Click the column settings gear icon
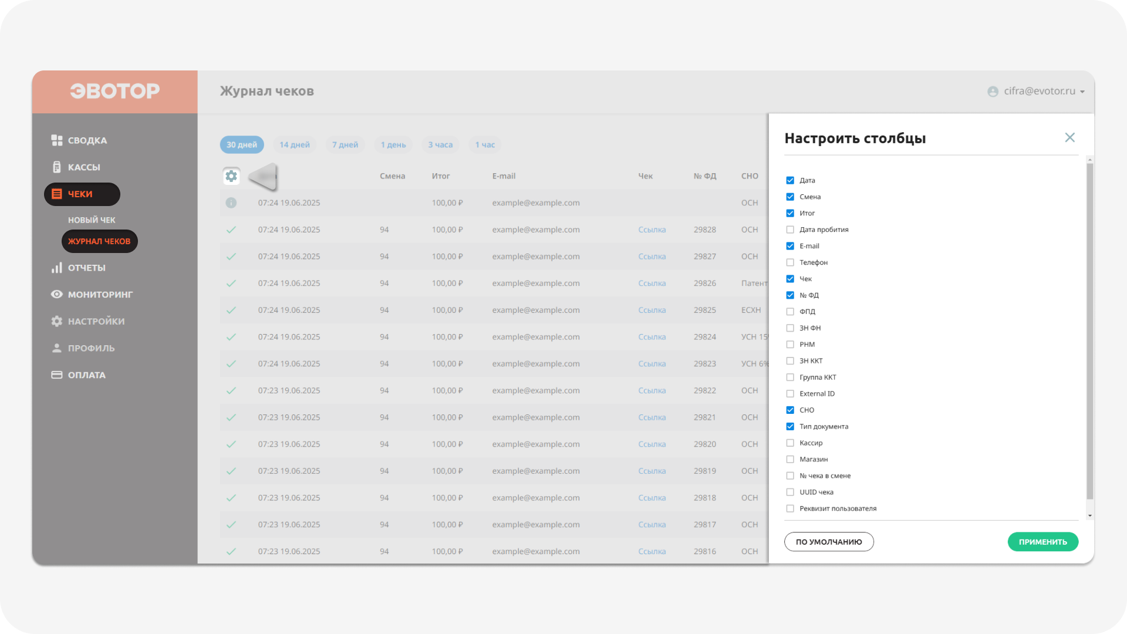Viewport: 1127px width, 634px height. 231,176
